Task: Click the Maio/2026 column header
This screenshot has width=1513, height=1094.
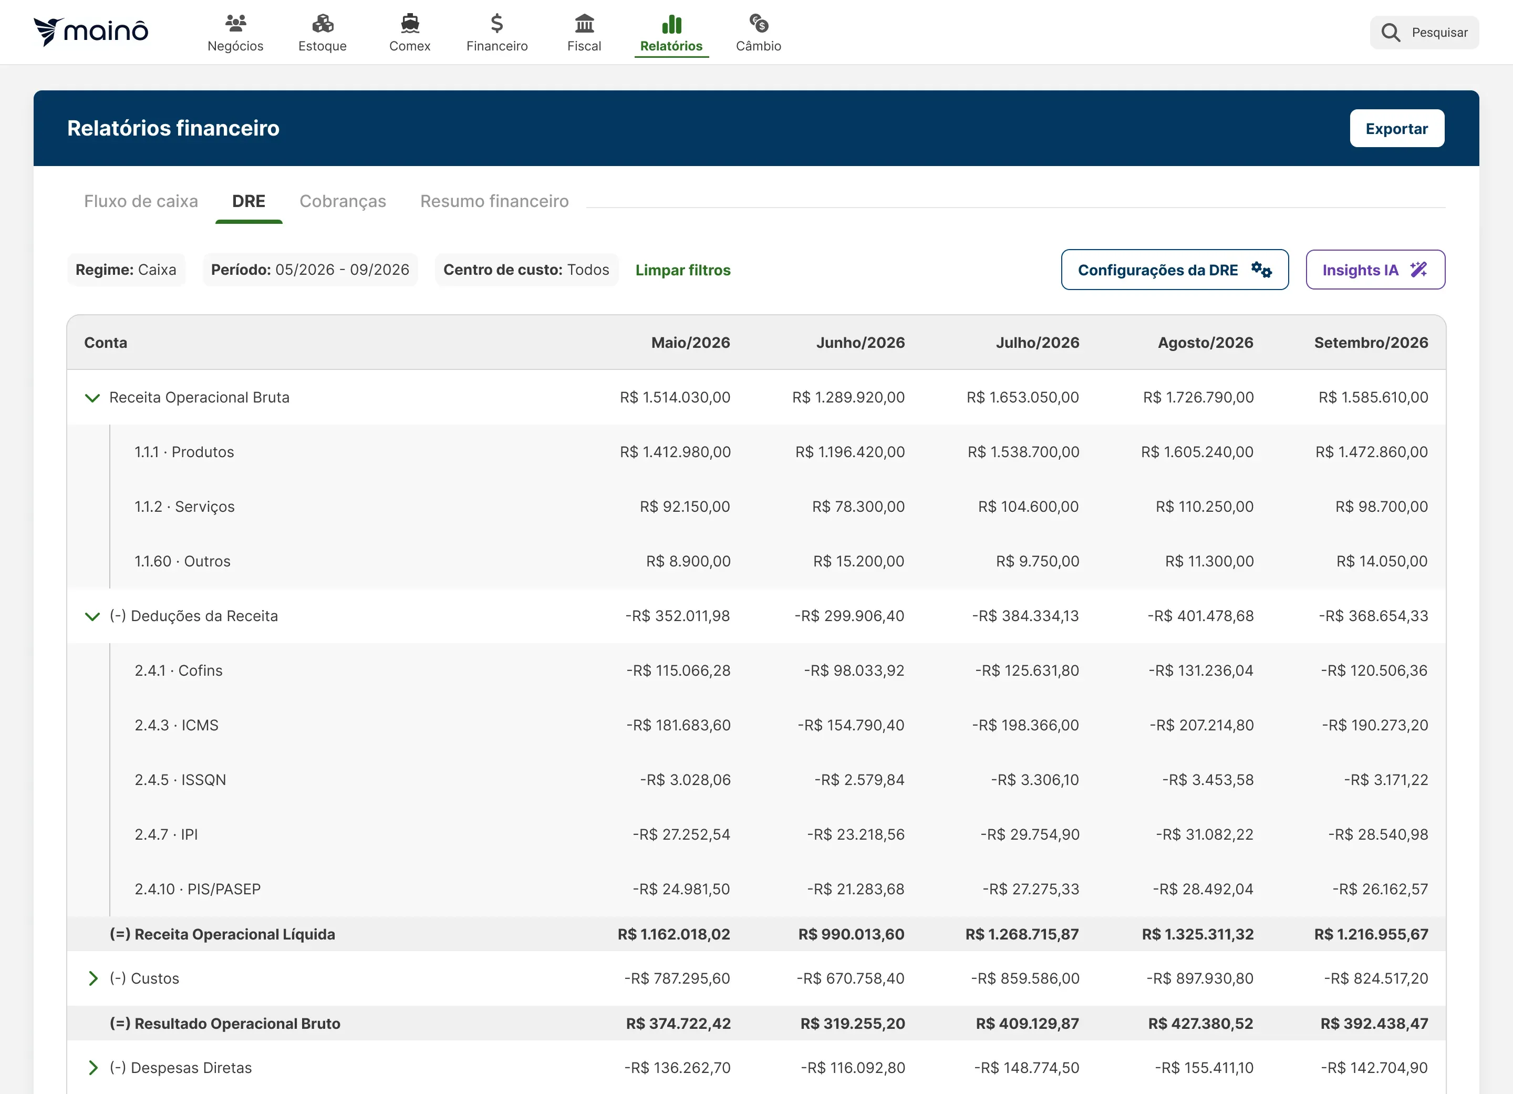Action: pyautogui.click(x=690, y=343)
